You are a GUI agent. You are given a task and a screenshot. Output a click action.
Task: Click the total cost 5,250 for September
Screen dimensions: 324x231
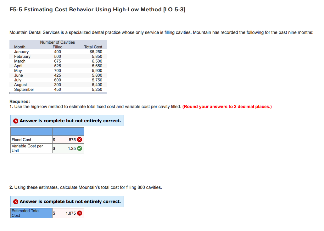pyautogui.click(x=97, y=89)
